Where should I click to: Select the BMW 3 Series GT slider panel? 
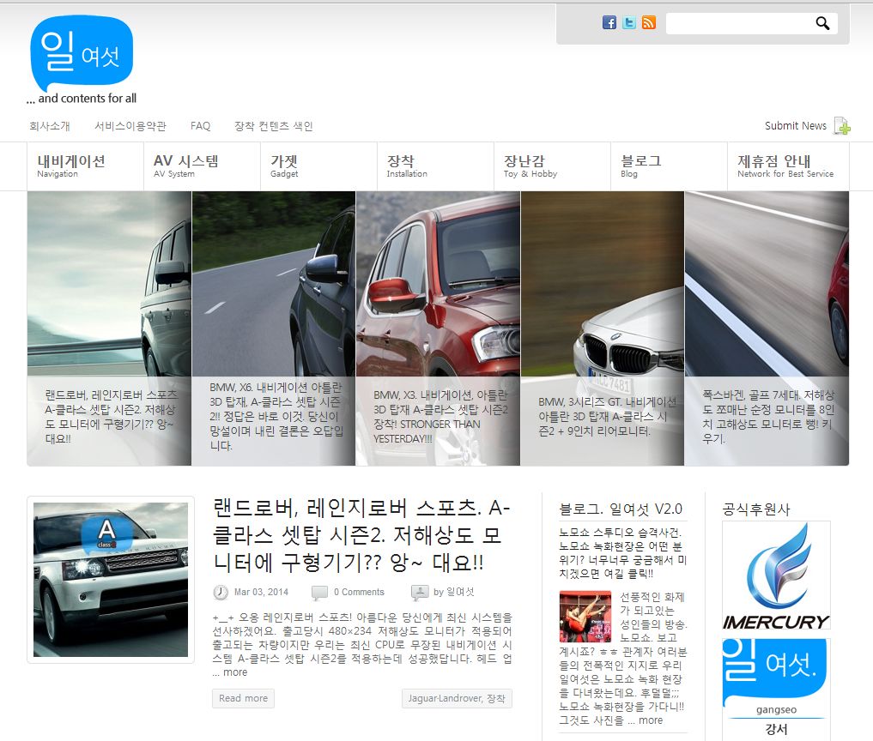click(x=603, y=328)
